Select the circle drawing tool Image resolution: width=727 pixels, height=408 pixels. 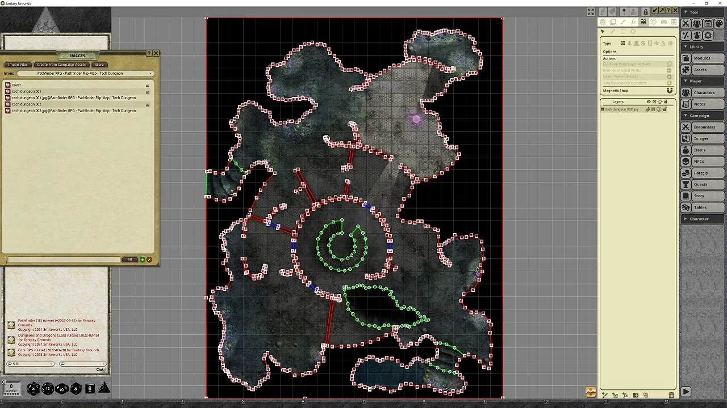[633, 32]
